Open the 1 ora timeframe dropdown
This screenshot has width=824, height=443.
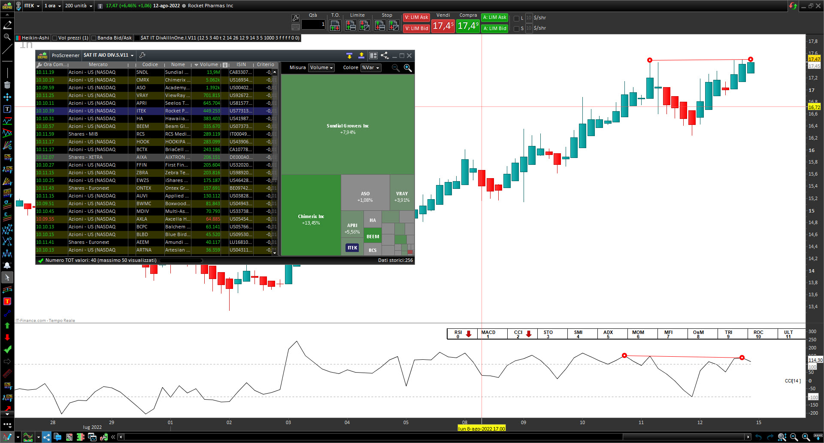pyautogui.click(x=53, y=6)
